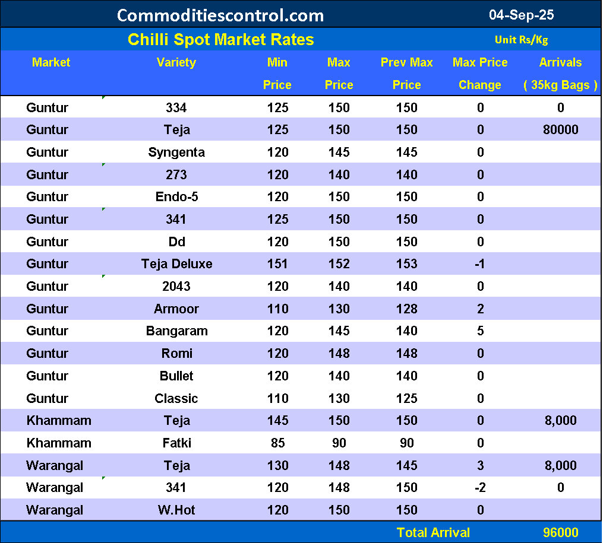The image size is (603, 543).
Task: Select the Syngenta variety cell
Action: (x=176, y=153)
